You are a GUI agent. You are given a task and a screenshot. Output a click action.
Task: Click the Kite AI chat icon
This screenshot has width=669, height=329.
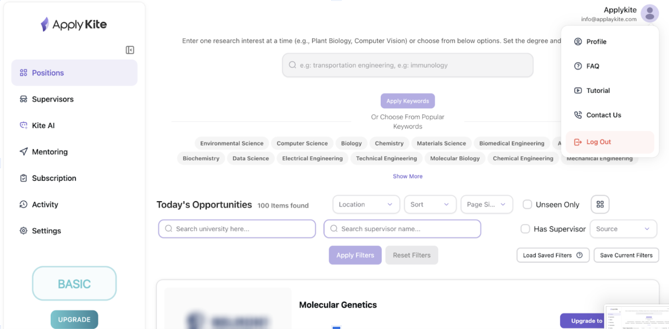[24, 125]
